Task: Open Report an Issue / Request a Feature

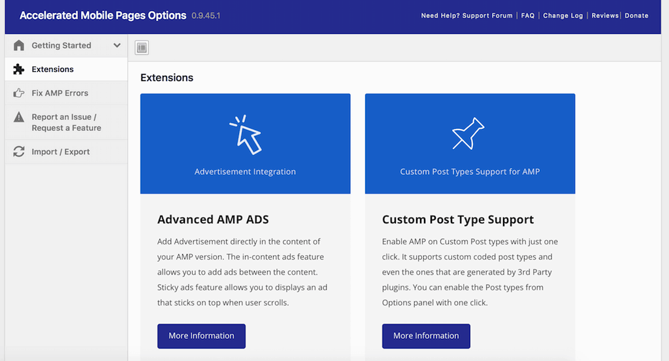Action: point(66,122)
